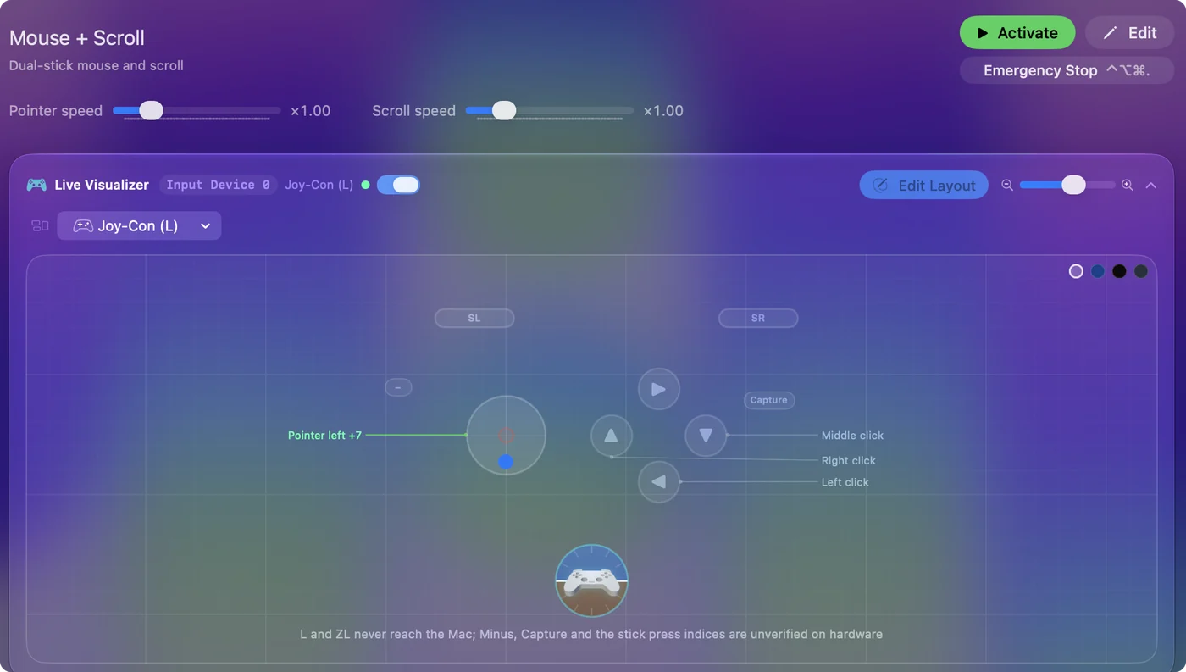Click the Edit Layout button
The height and width of the screenshot is (672, 1186).
pyautogui.click(x=923, y=186)
